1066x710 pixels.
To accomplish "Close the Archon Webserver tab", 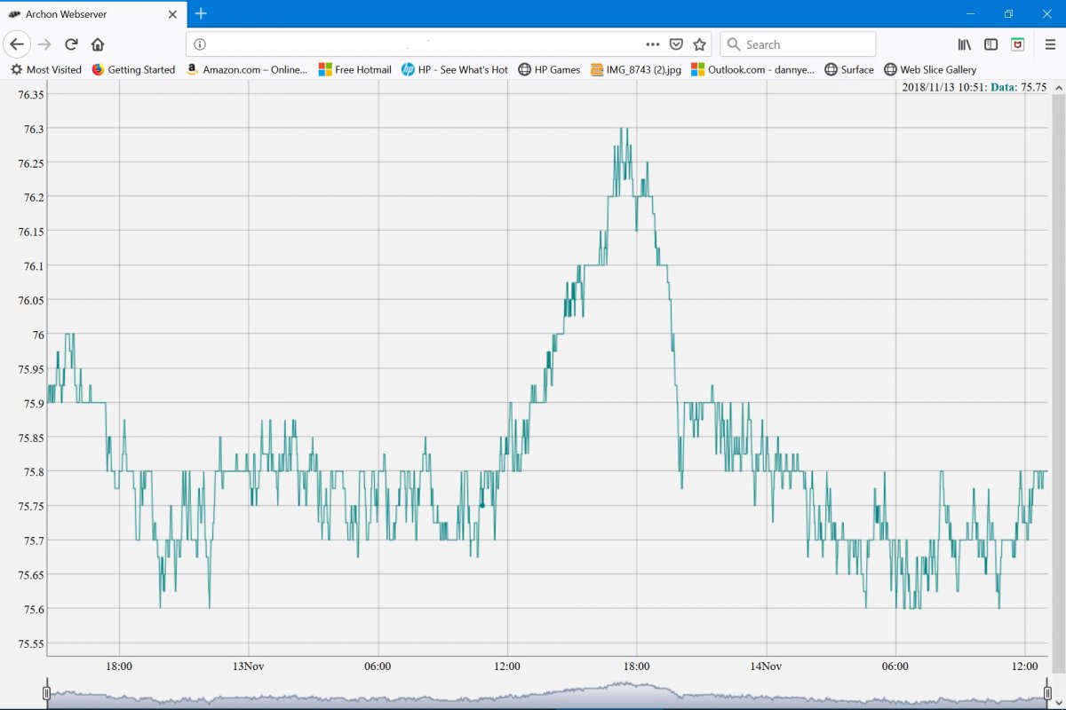I will (x=173, y=14).
